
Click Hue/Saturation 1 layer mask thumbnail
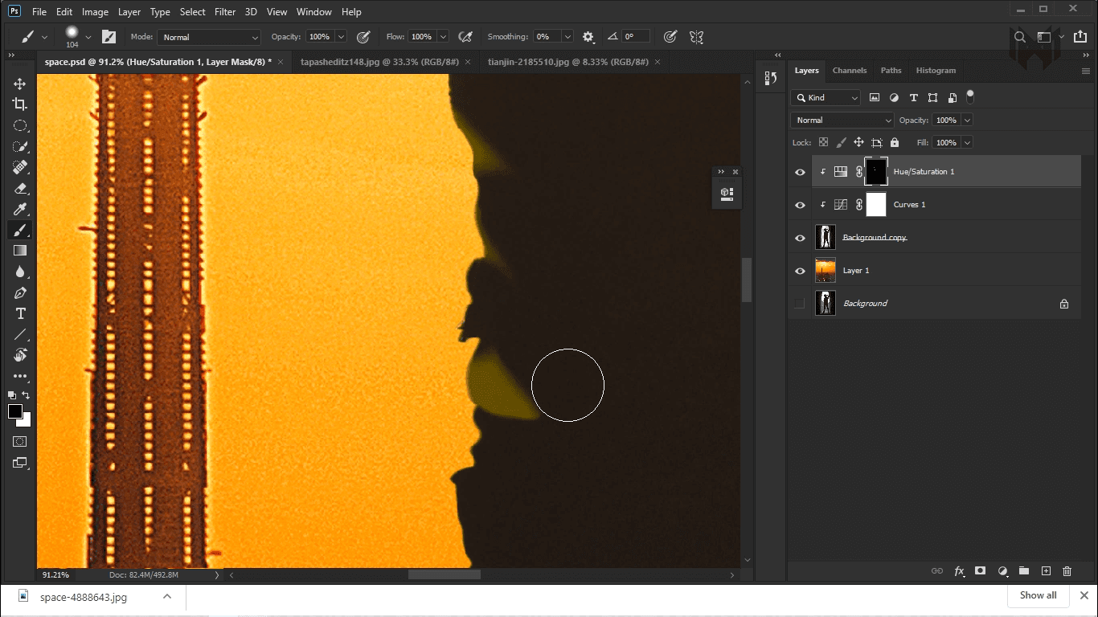click(x=876, y=172)
